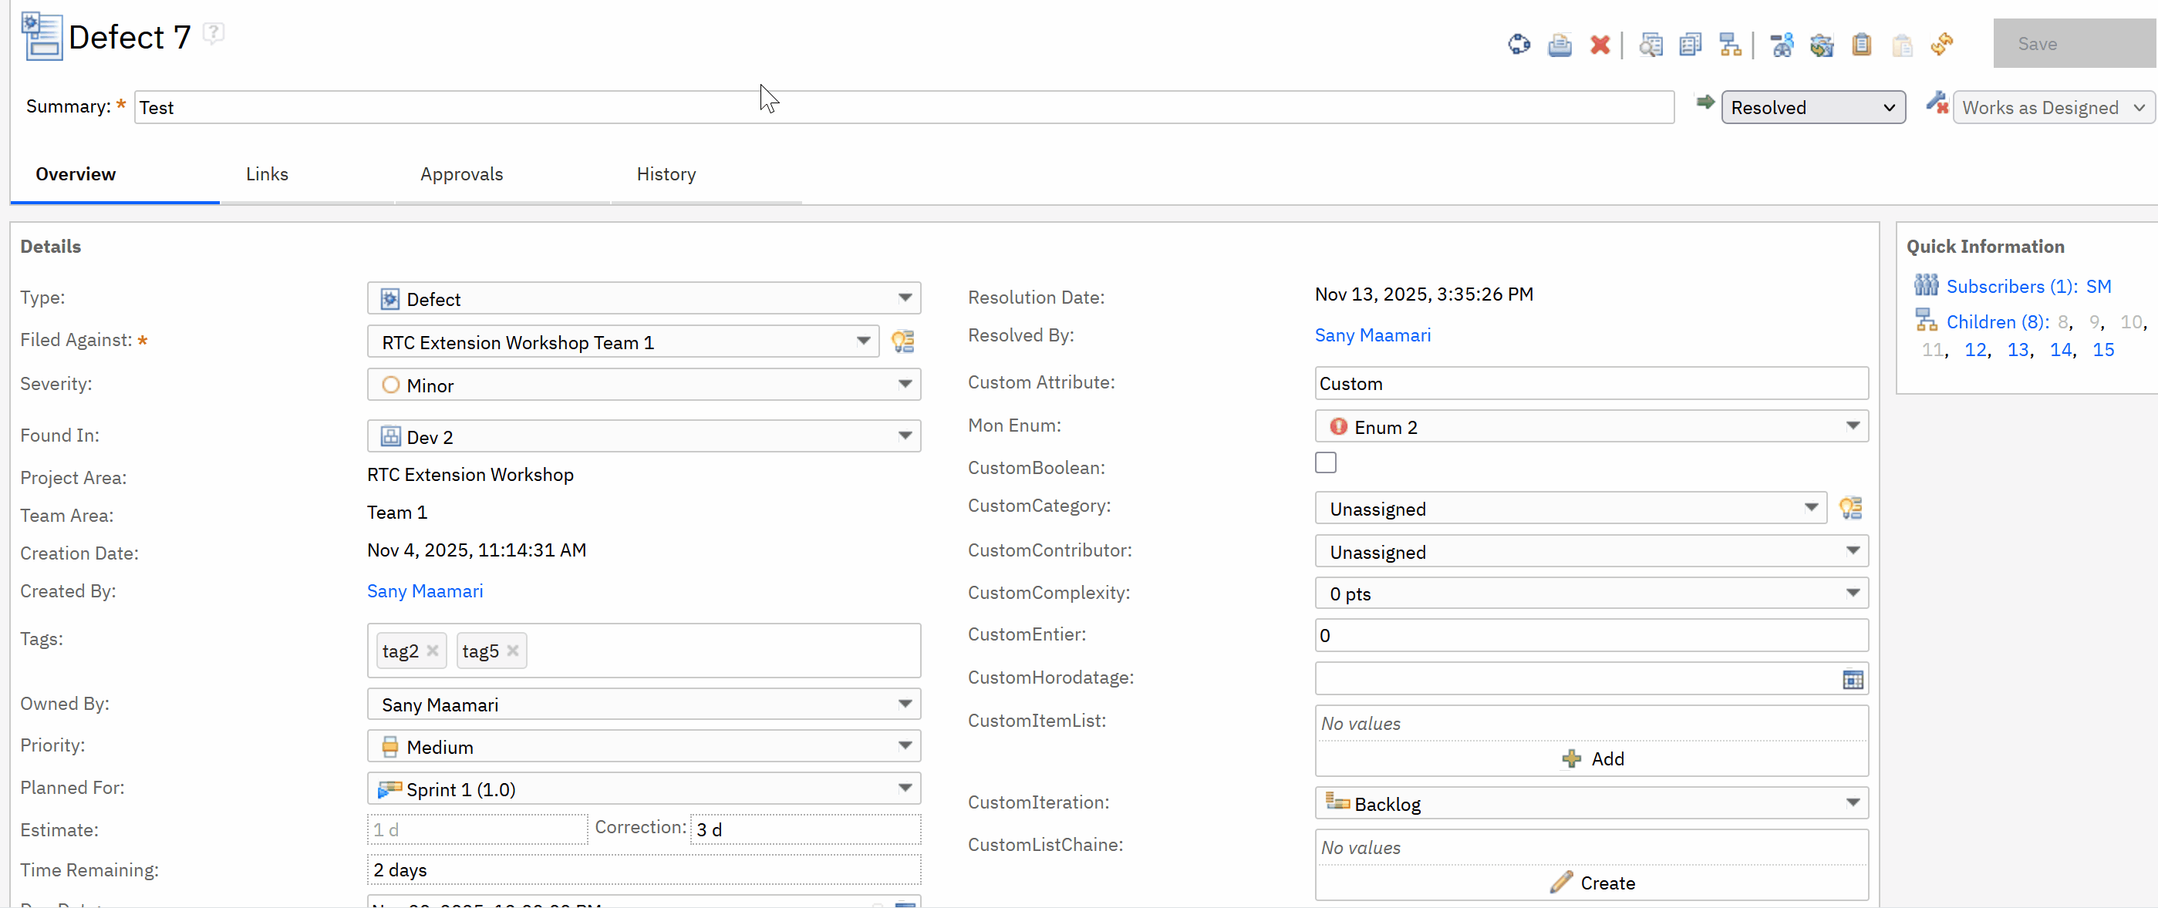Open the Owned By dropdown
2158x908 pixels.
click(x=643, y=704)
